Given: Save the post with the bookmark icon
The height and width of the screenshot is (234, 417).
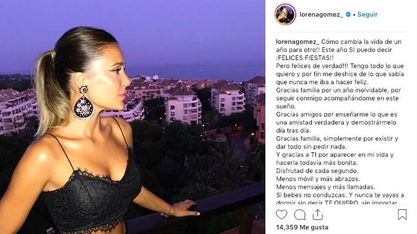Looking at the screenshot, I should (x=402, y=214).
